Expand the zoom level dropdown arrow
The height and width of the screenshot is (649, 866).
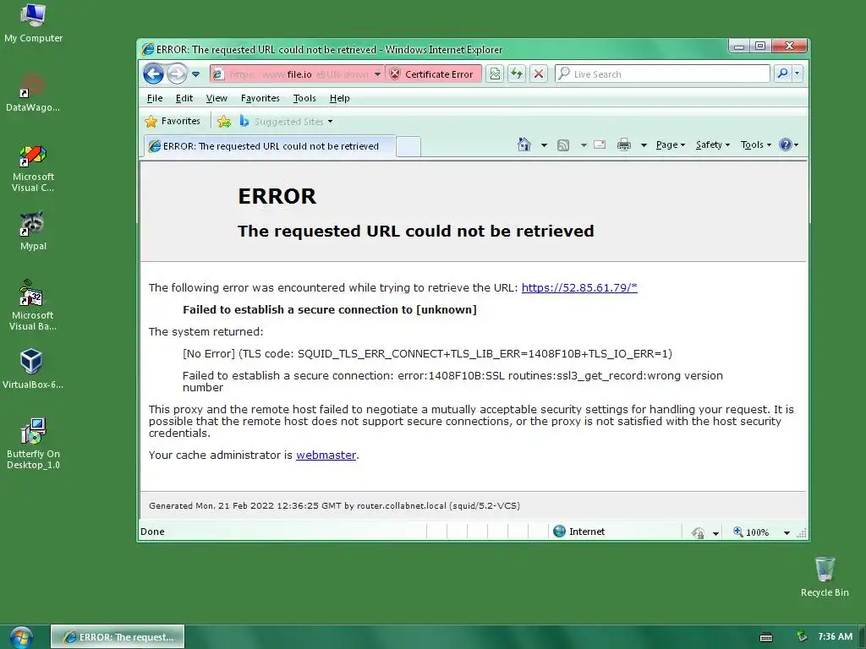787,532
